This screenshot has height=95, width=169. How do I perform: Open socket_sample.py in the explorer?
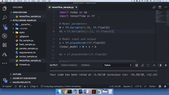tap(28, 56)
